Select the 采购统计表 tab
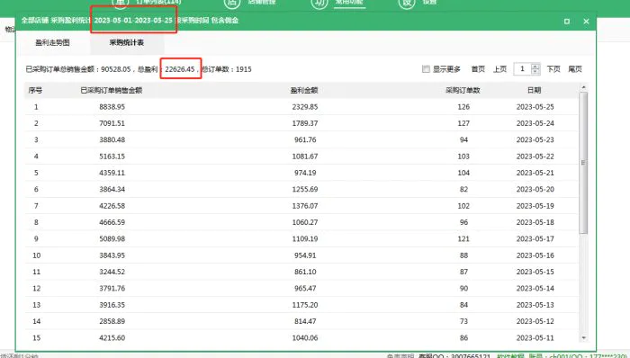 [127, 42]
